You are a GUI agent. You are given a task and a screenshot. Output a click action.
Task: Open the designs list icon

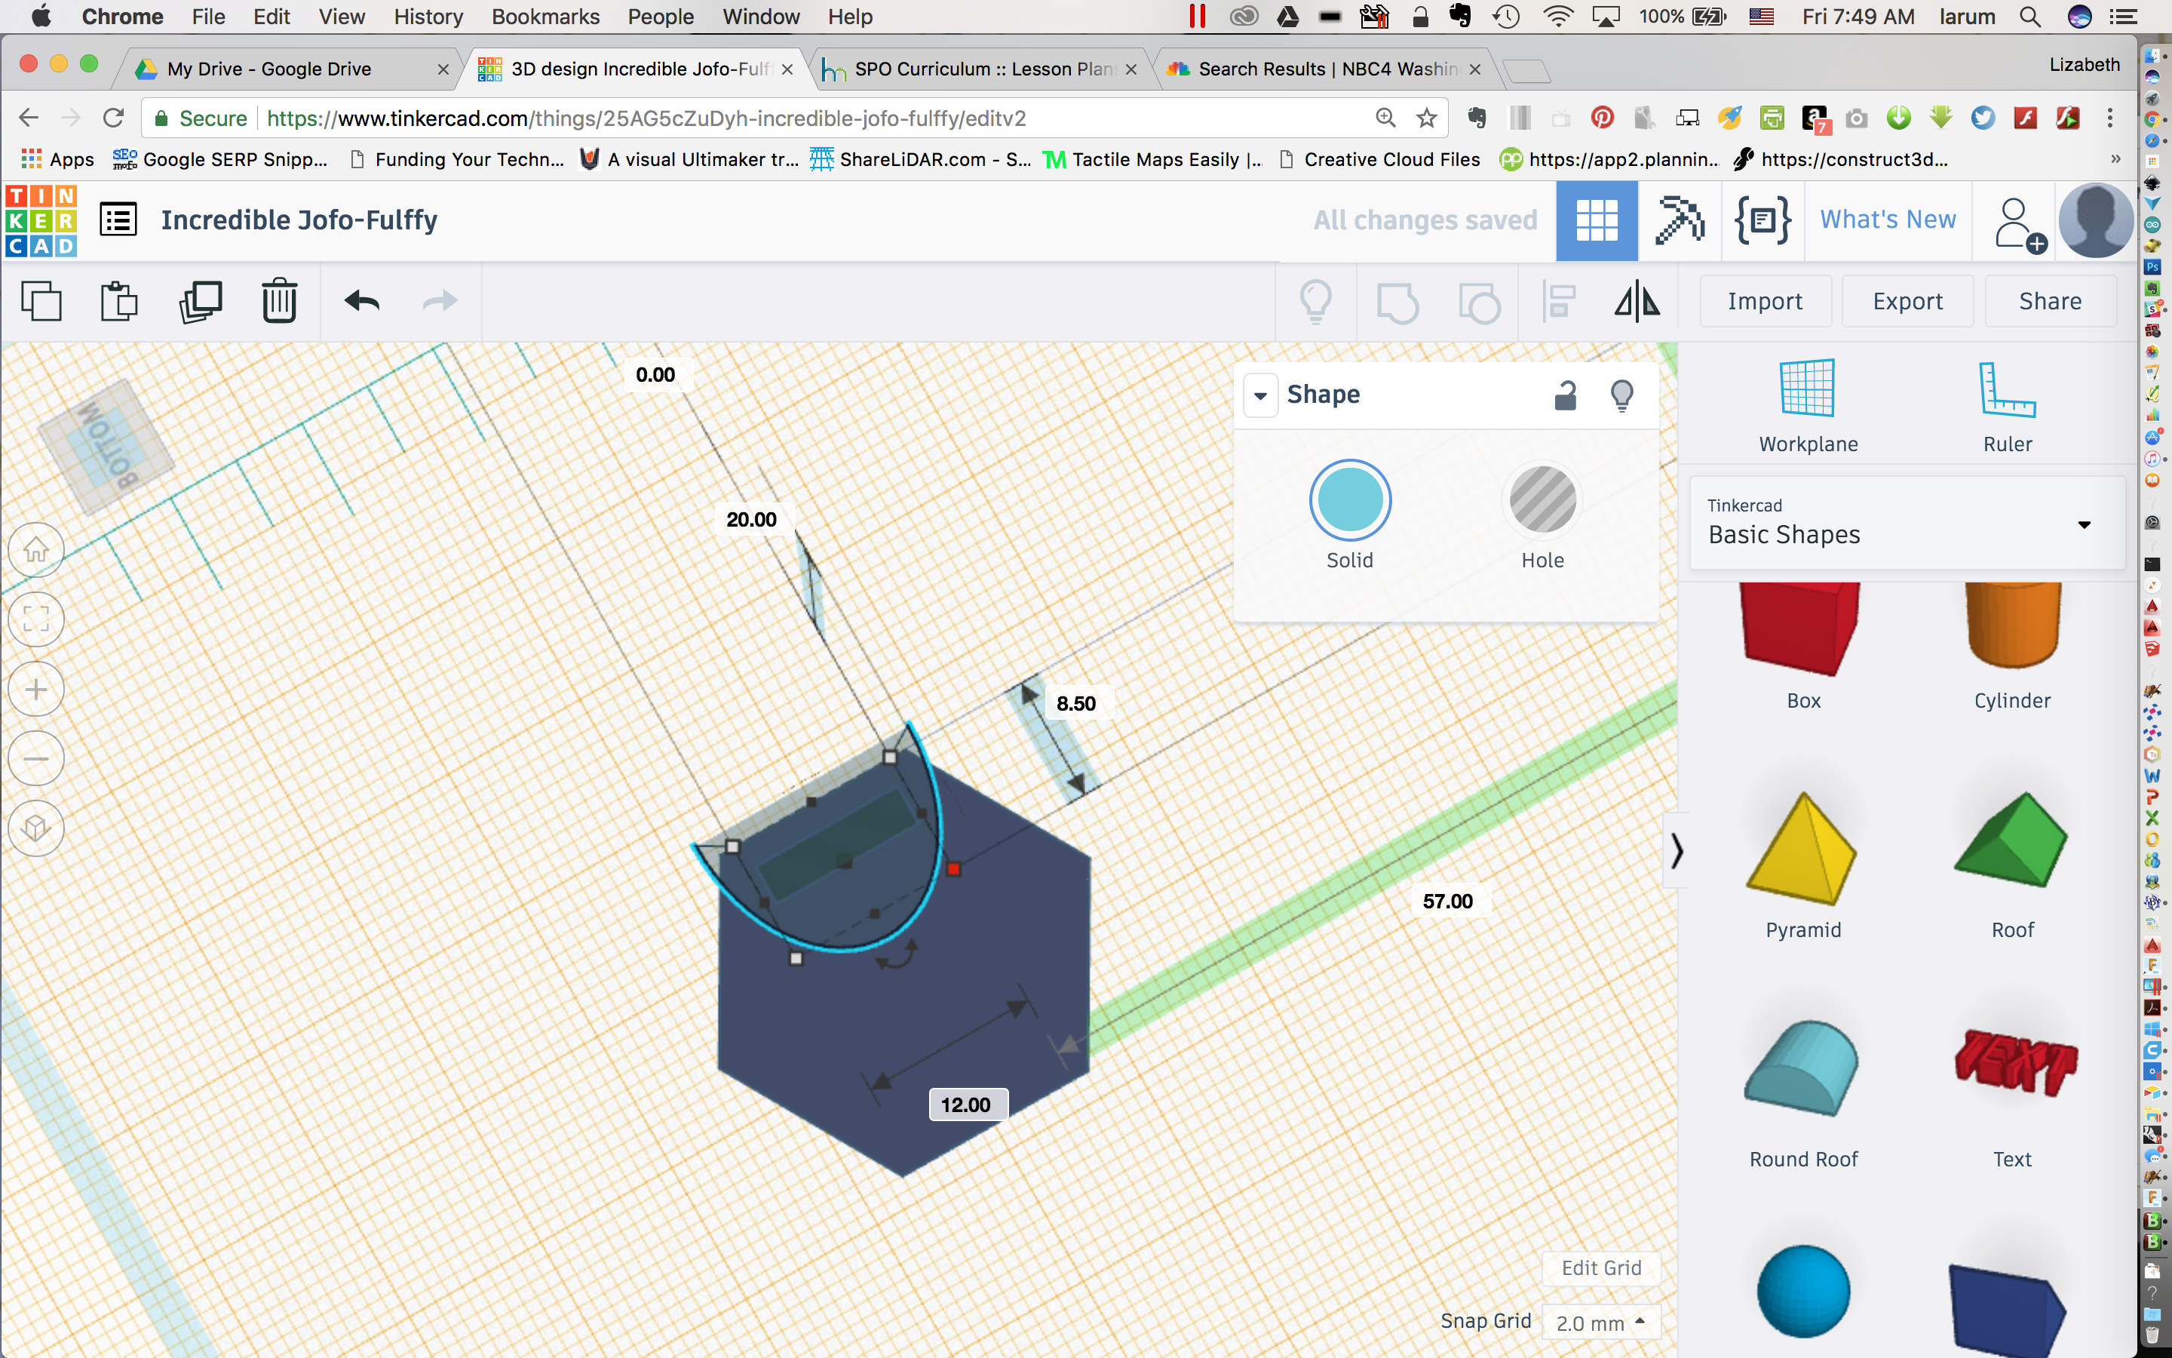(x=118, y=220)
